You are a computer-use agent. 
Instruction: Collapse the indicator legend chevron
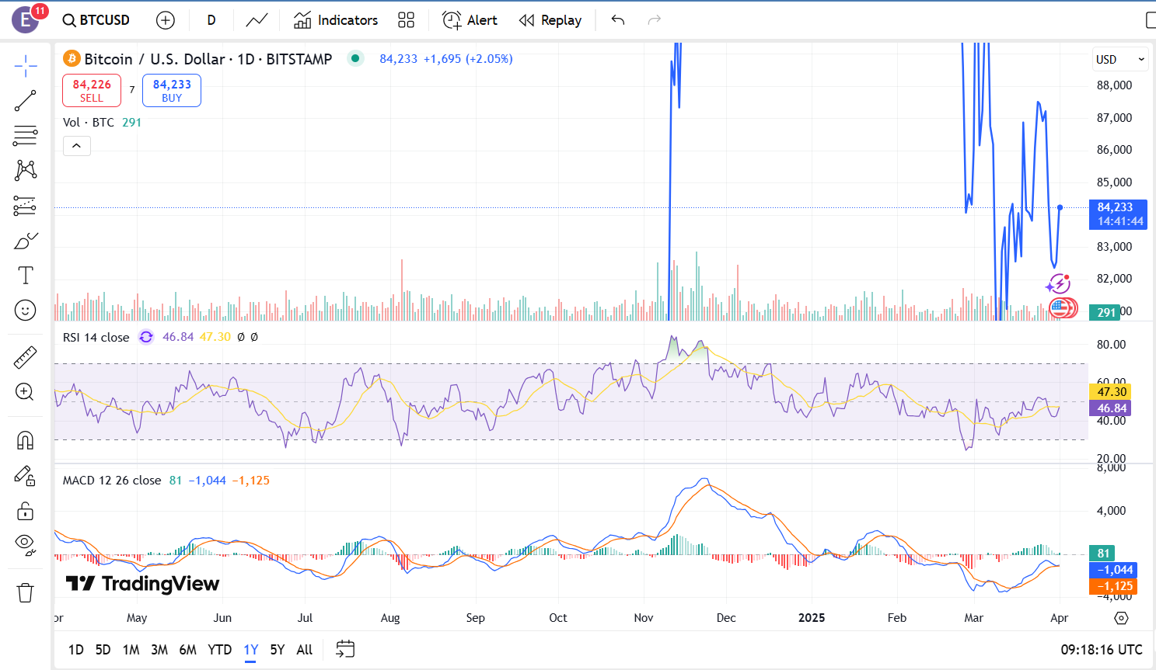click(76, 146)
